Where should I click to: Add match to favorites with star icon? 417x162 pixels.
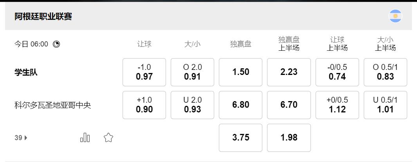point(108,137)
